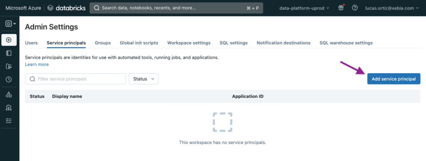Switch to the Users tab
The width and height of the screenshot is (426, 161).
coord(31,43)
